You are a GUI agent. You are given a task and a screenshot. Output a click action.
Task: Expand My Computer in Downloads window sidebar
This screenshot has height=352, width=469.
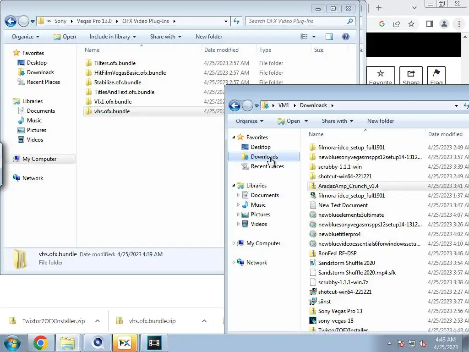(x=234, y=243)
